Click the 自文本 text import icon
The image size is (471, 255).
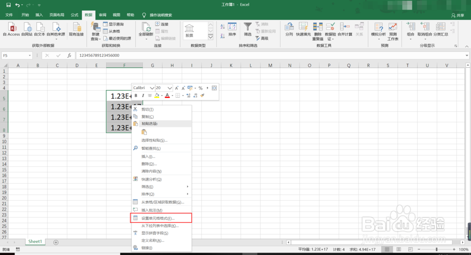(x=40, y=29)
